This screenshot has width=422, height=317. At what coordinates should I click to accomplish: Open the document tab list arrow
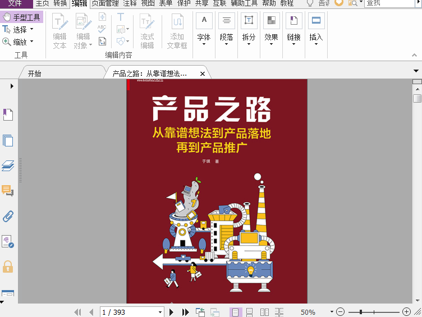[x=416, y=71]
